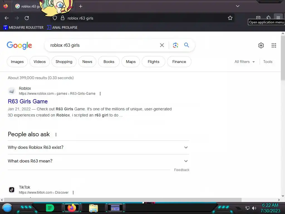Switch to the roblox r63 girls tab
The height and width of the screenshot is (214, 285).
click(27, 6)
